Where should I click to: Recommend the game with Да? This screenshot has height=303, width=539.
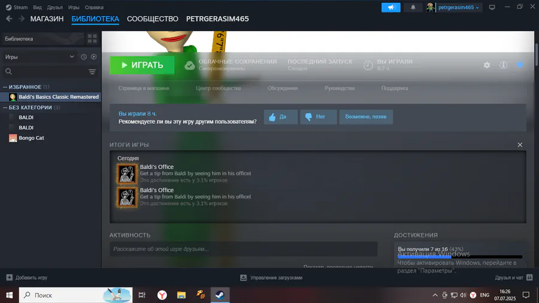[281, 117]
